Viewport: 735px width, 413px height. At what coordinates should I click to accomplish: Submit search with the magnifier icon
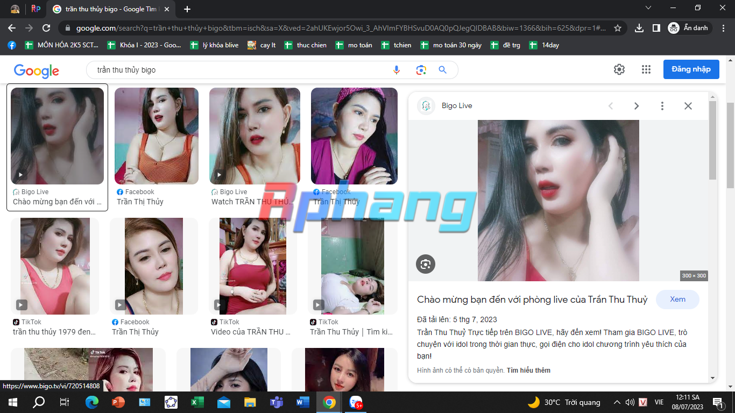(x=443, y=70)
